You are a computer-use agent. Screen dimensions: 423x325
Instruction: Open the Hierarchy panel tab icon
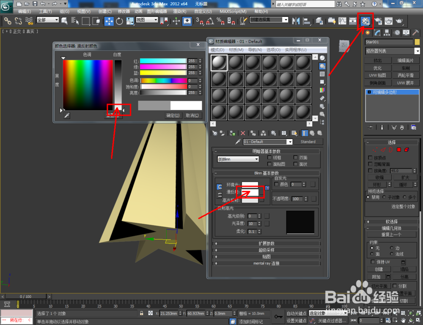tap(387, 33)
